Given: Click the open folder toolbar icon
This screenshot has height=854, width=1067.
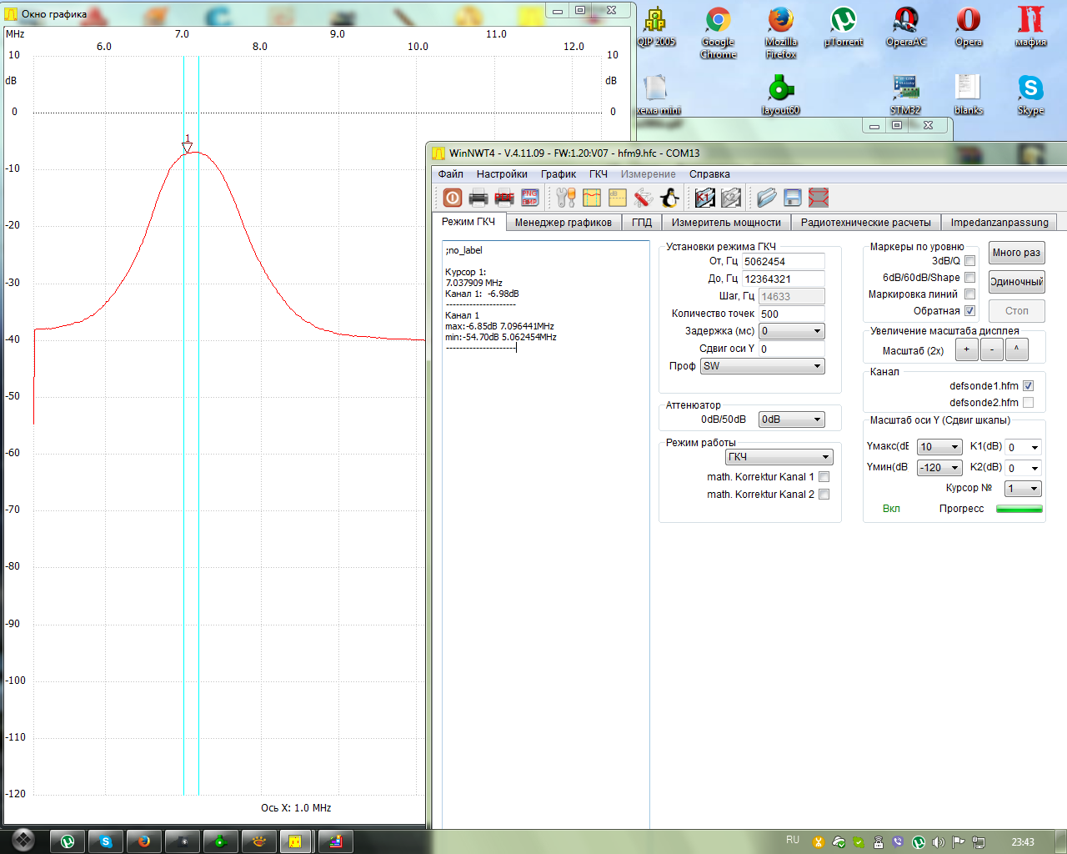Looking at the screenshot, I should (767, 198).
